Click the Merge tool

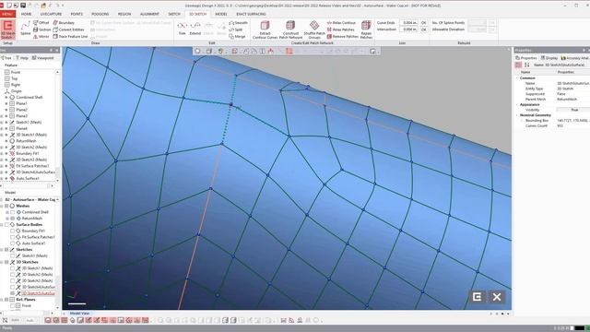[237, 37]
